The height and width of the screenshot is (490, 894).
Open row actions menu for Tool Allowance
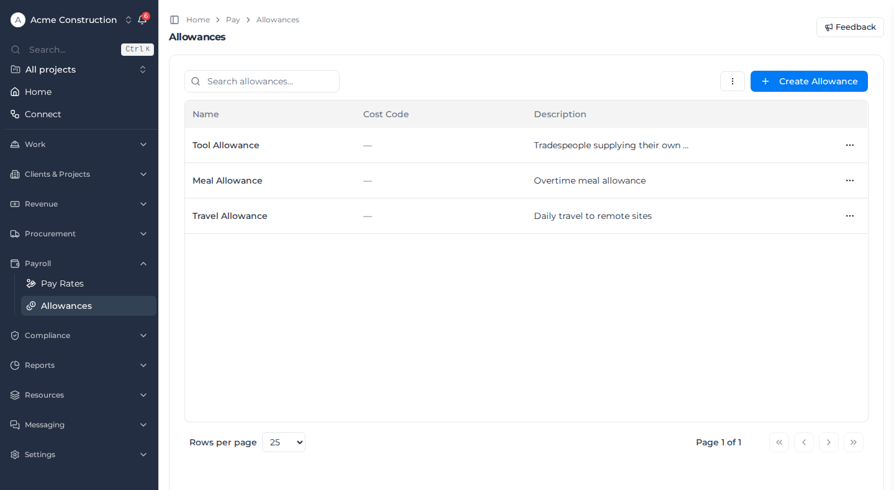click(x=850, y=145)
